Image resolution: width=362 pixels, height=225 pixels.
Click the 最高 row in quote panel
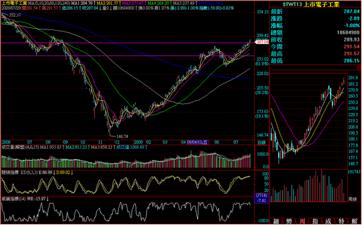[x=316, y=54]
